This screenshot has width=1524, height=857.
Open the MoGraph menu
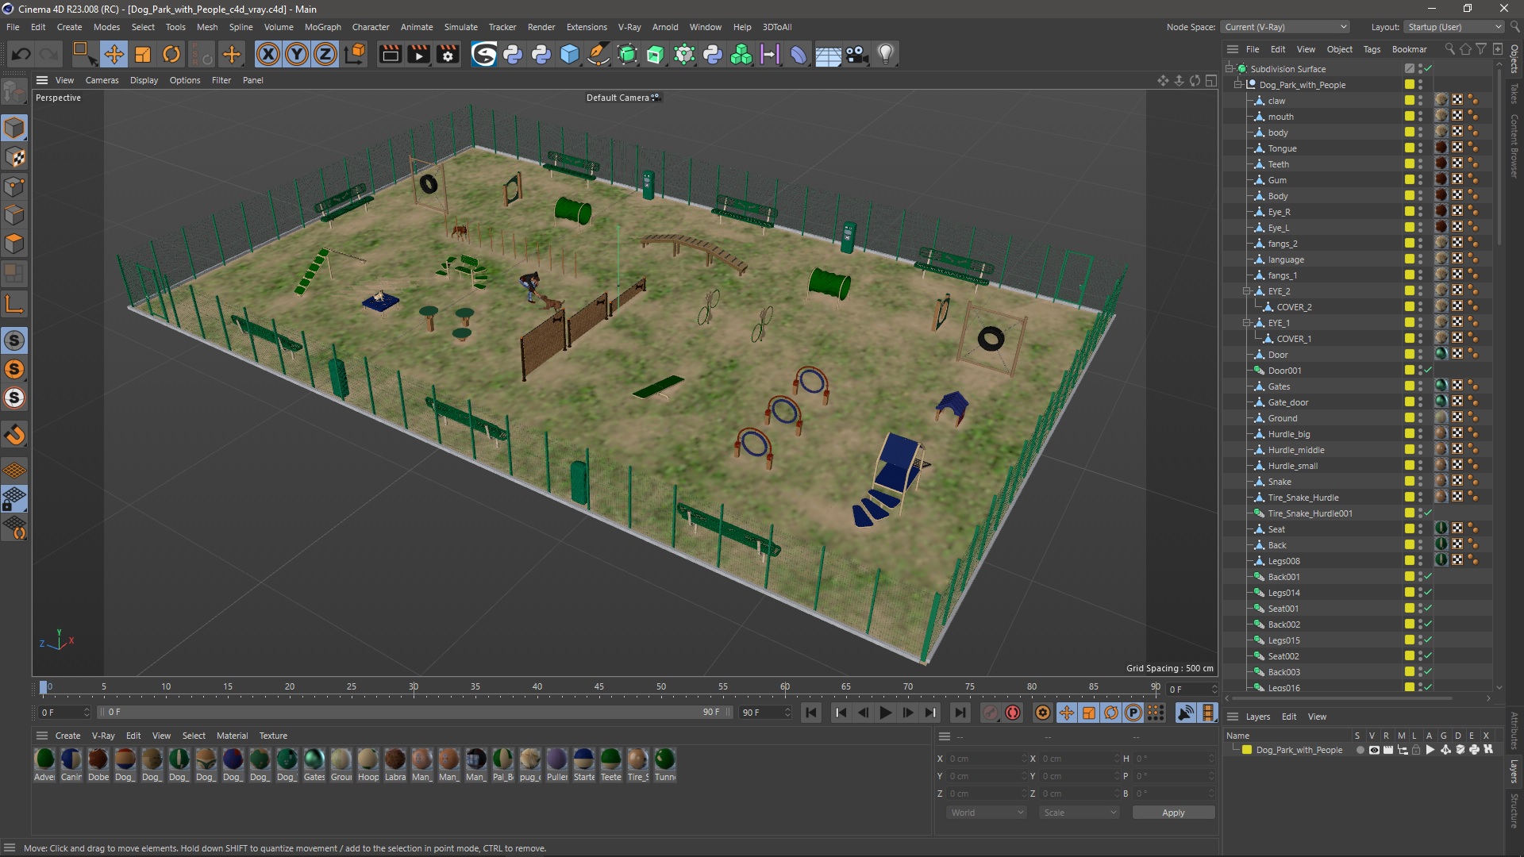click(322, 27)
